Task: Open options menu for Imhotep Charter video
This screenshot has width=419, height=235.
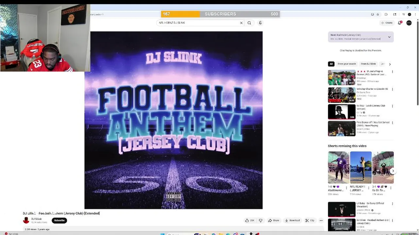Action: [392, 89]
